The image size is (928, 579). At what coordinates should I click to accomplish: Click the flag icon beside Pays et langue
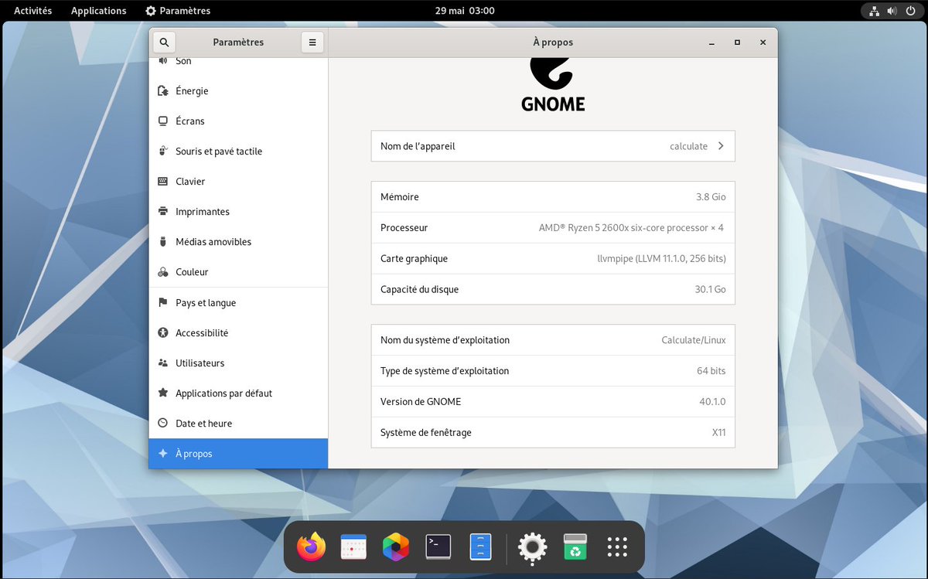[x=162, y=302]
